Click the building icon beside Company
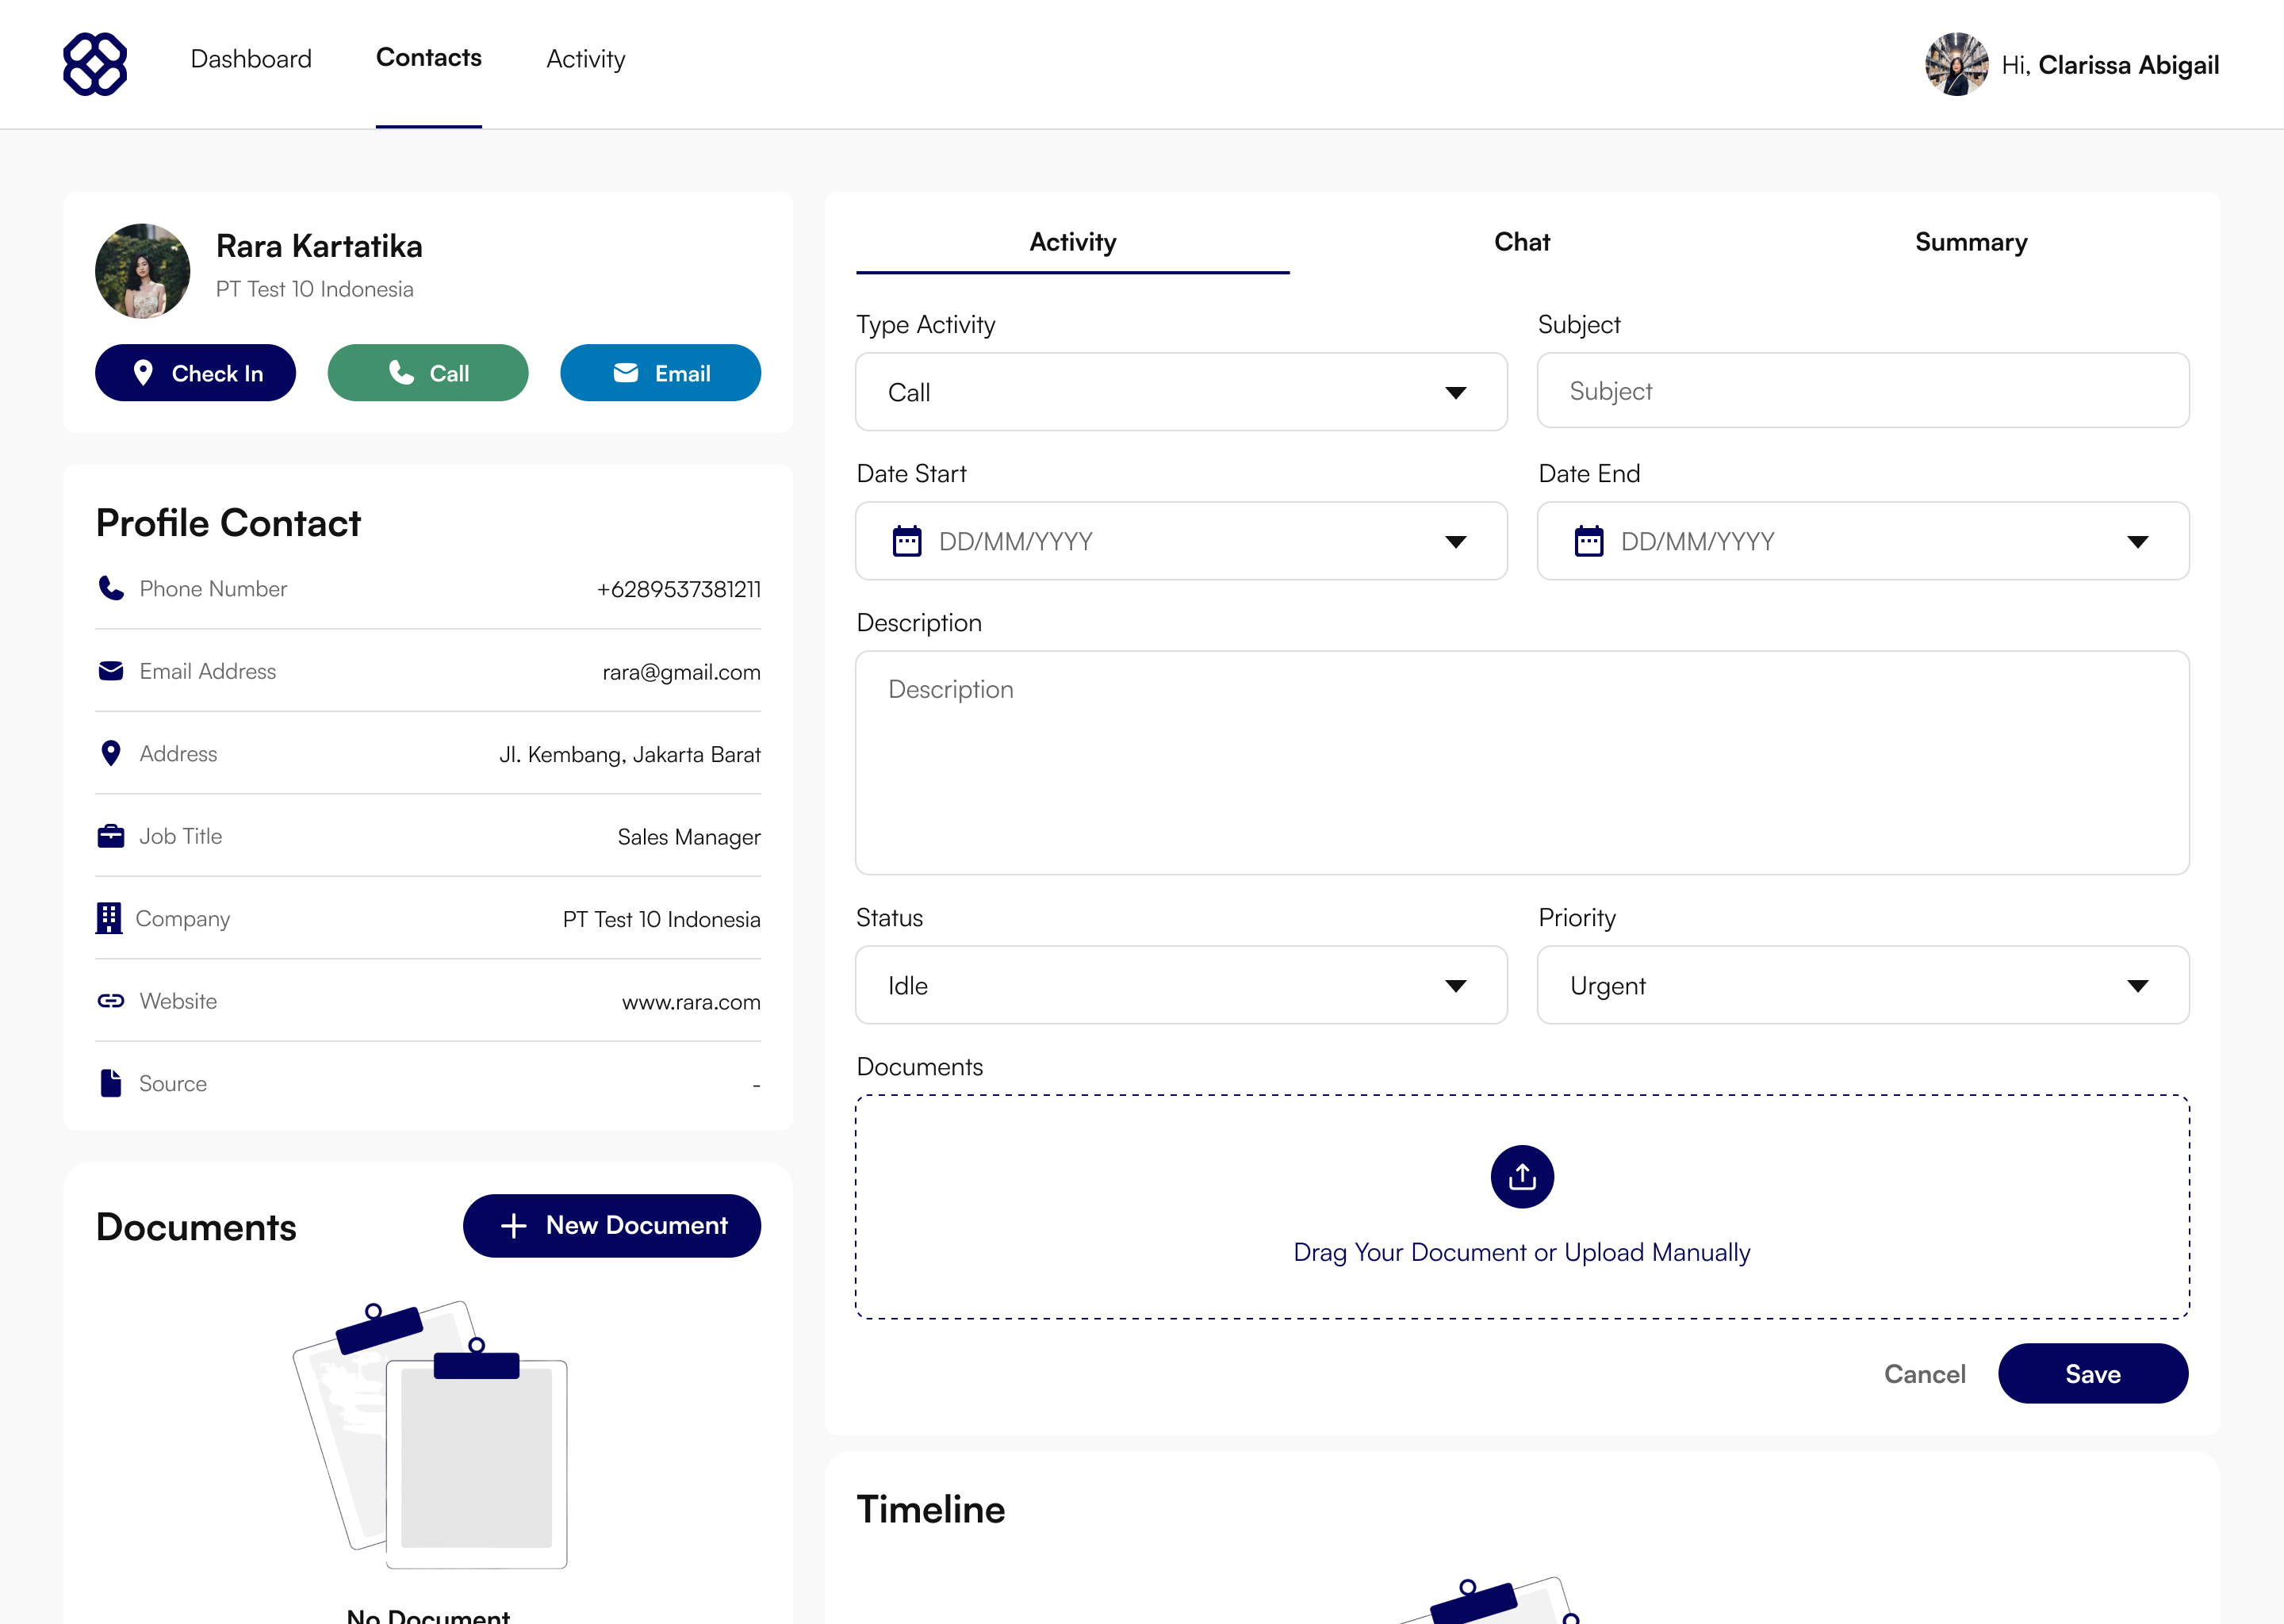Screen dimensions: 2284x1624 point(109,918)
